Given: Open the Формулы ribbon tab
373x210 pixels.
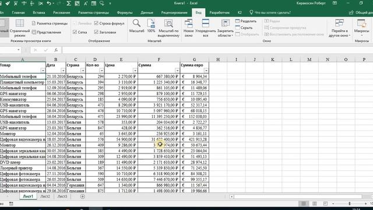Looking at the screenshot, I should 125,13.
